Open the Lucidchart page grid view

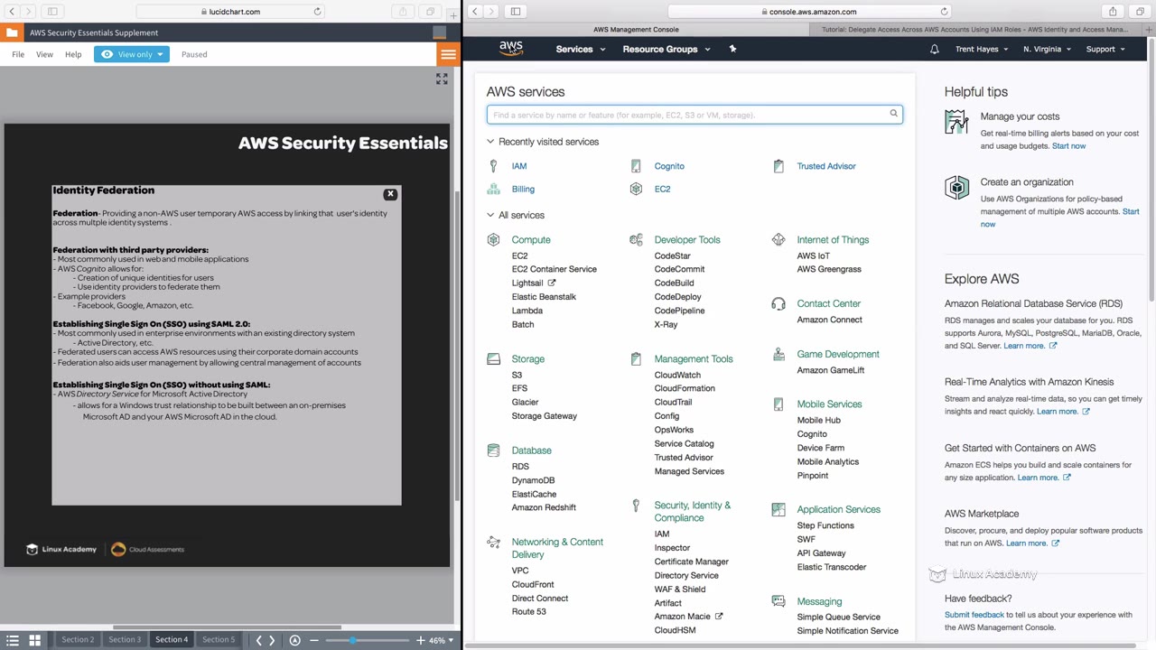coord(34,640)
